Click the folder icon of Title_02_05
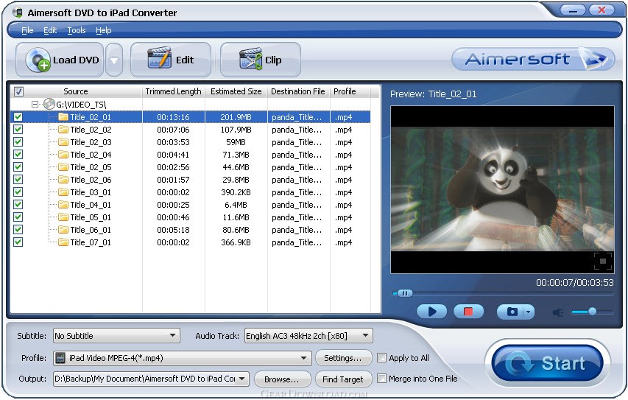The width and height of the screenshot is (628, 400). pyautogui.click(x=63, y=166)
